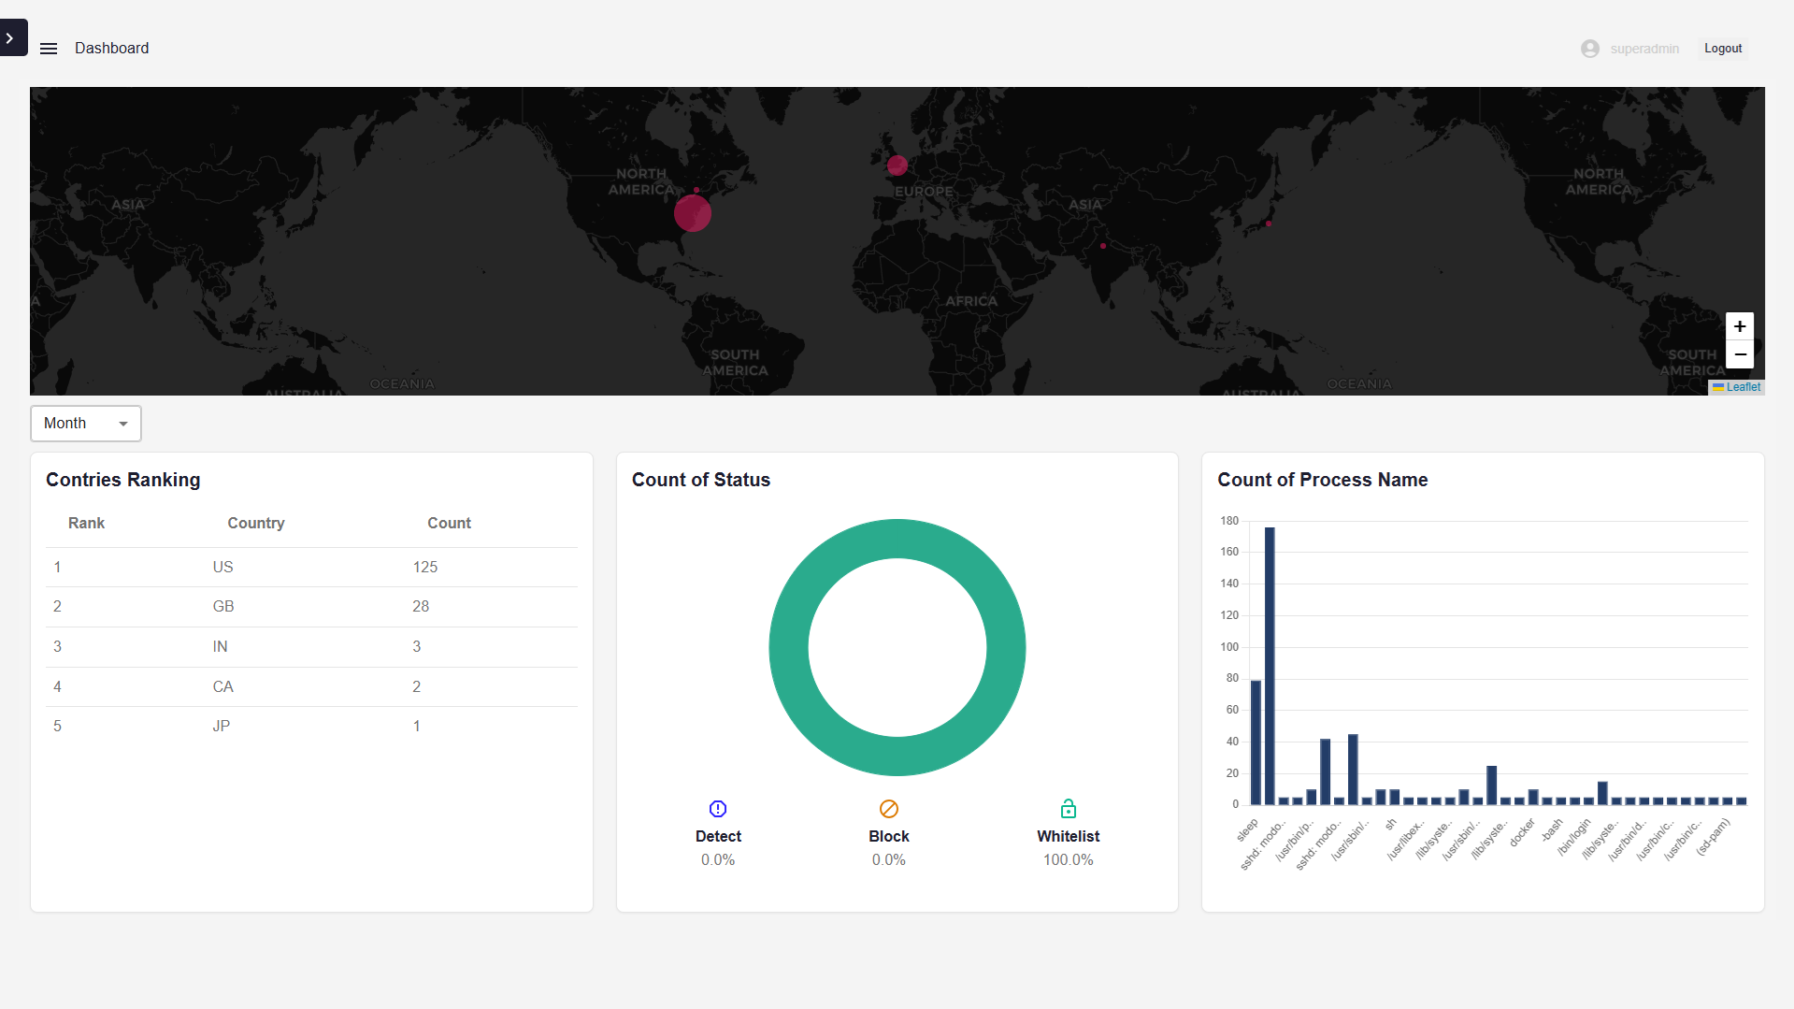The width and height of the screenshot is (1794, 1009).
Task: Open the Leaflet attribution link
Action: pyautogui.click(x=1743, y=387)
